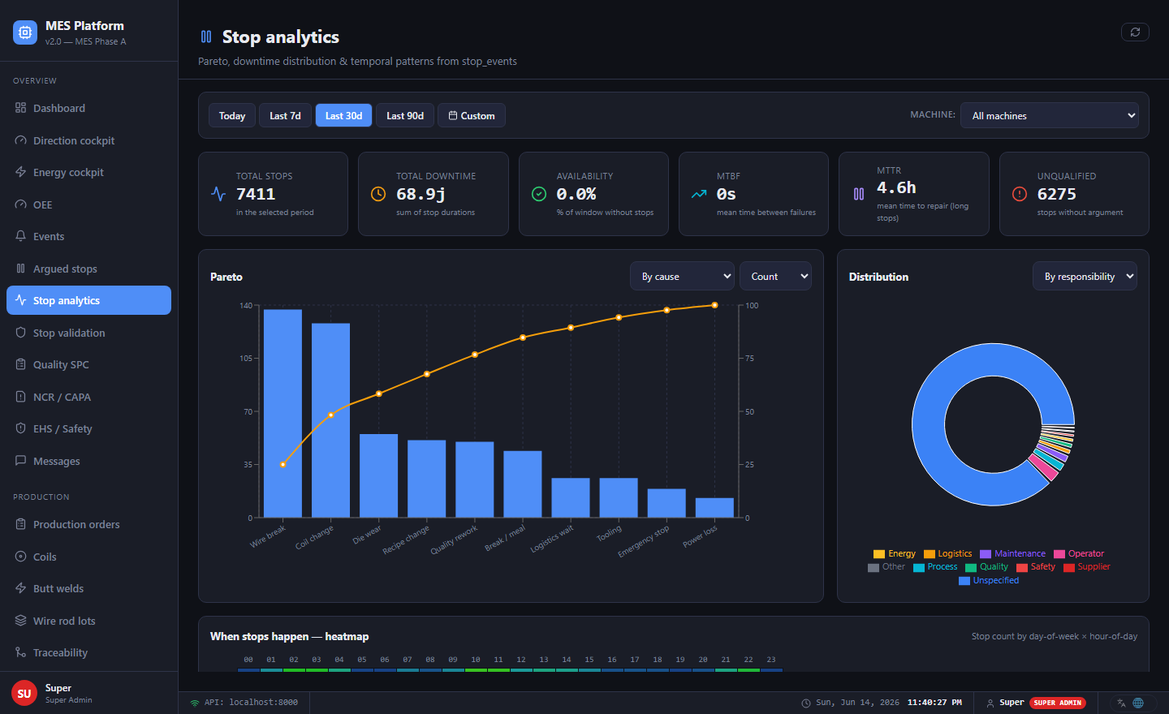1169x714 pixels.
Task: Select the Last 30d range
Action: click(x=343, y=115)
